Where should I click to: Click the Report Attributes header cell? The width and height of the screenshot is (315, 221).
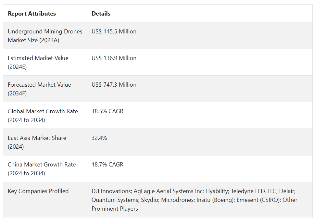point(32,14)
